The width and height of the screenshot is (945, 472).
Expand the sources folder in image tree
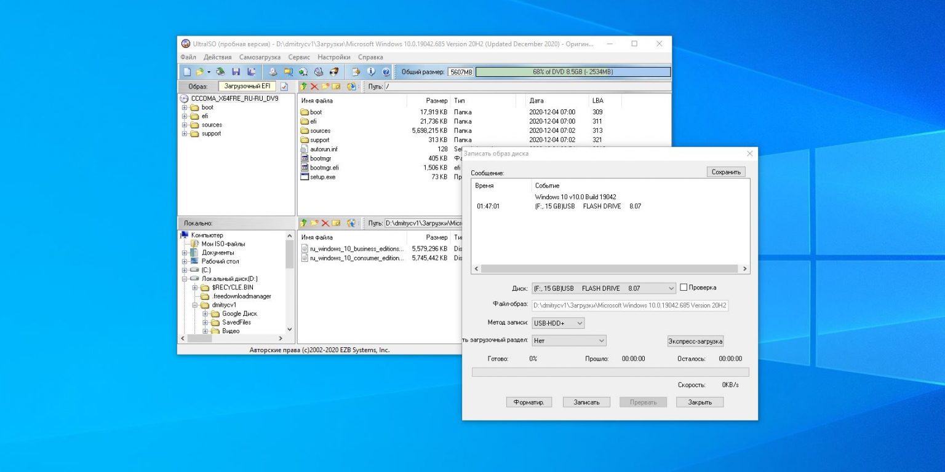point(184,125)
